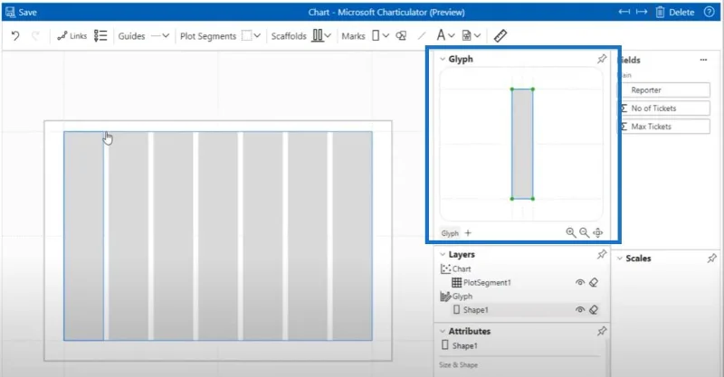Click the expand-width arrows icon in title bar
The image size is (724, 377).
click(x=642, y=12)
